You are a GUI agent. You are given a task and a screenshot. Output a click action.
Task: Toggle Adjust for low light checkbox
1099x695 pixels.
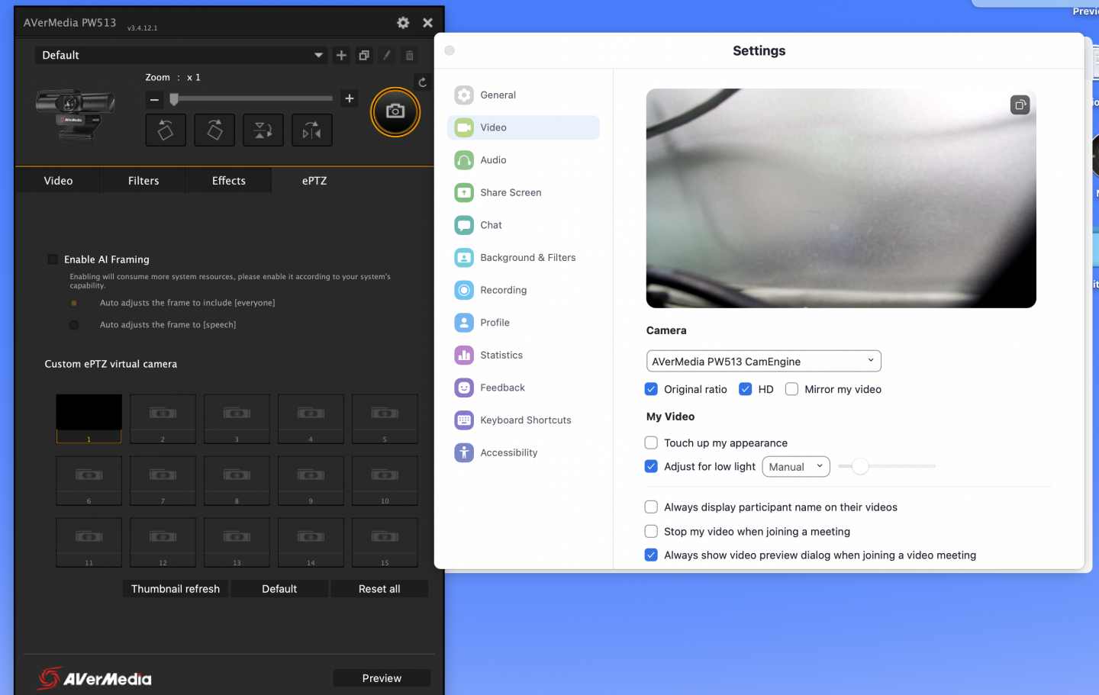[x=651, y=466]
